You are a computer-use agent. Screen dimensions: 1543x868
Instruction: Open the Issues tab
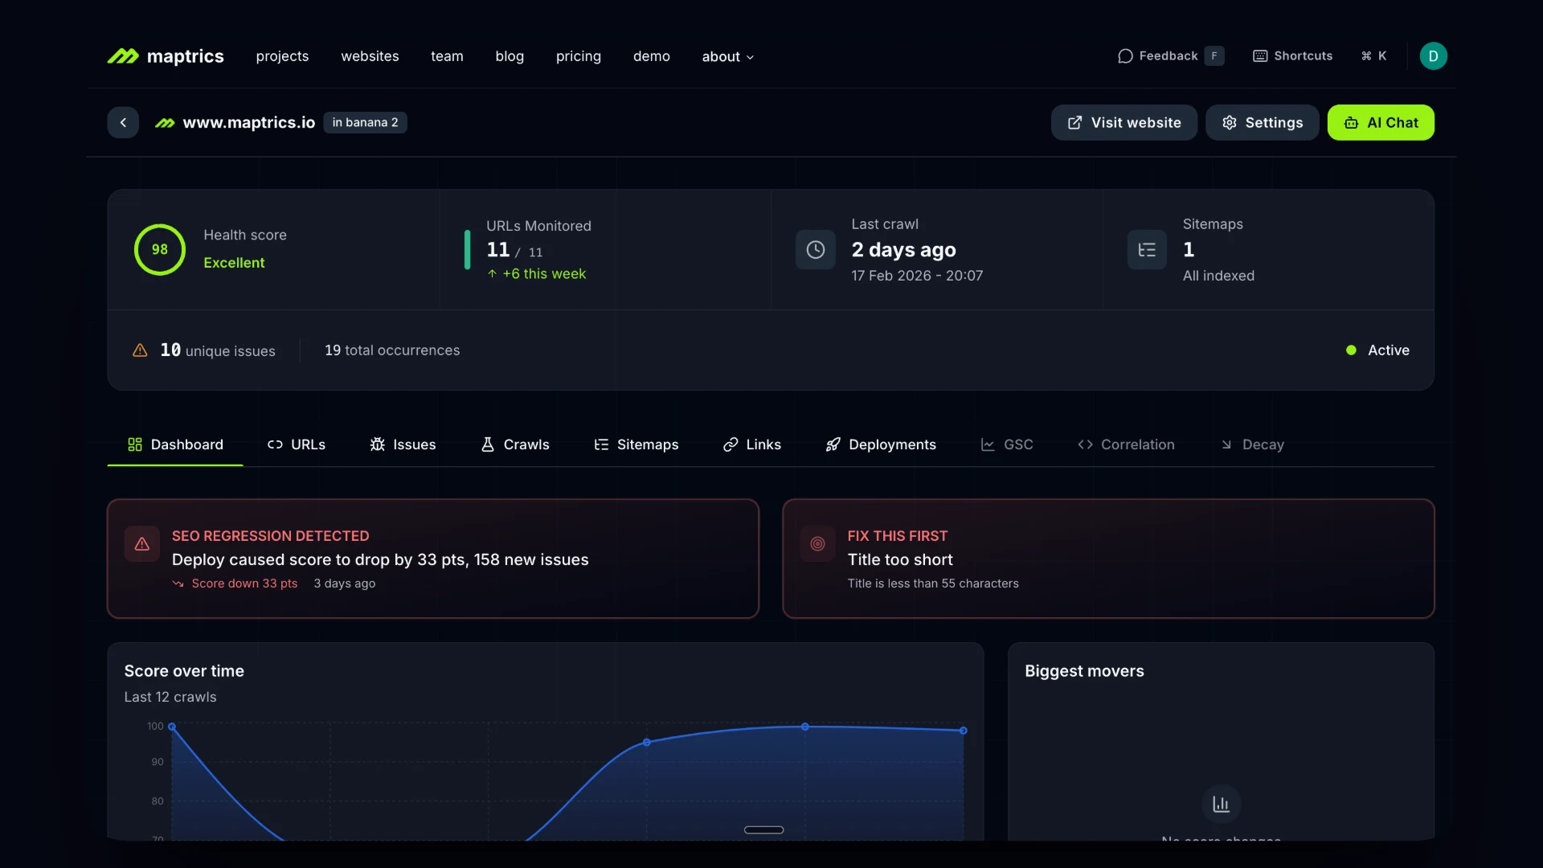click(x=403, y=444)
